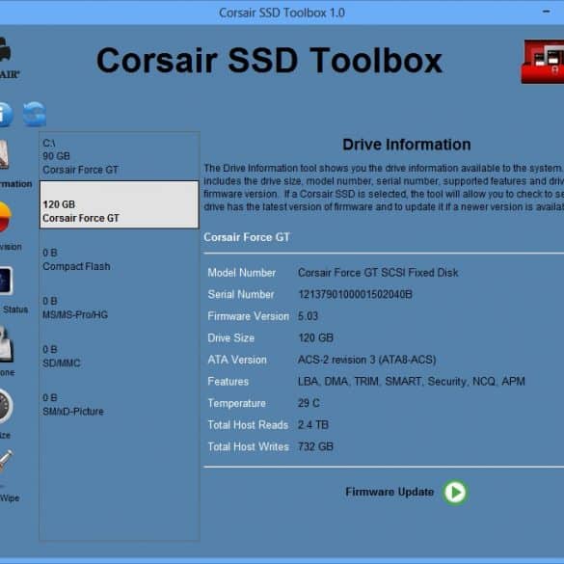Click the Serial Number label
Image resolution: width=564 pixels, height=564 pixels.
click(241, 295)
